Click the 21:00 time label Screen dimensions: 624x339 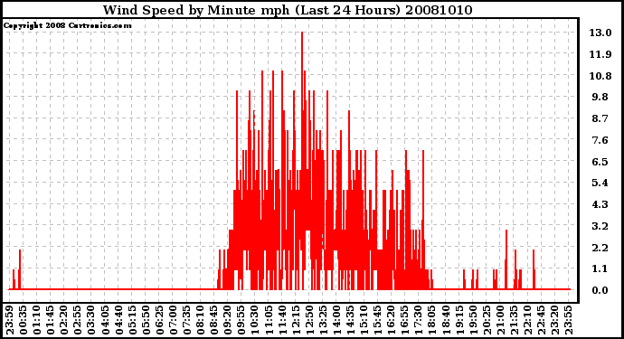point(500,321)
